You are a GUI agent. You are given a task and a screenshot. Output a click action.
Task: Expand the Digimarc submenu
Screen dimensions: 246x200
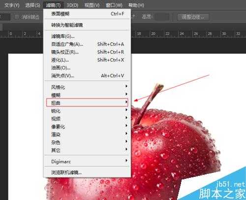tap(87, 162)
